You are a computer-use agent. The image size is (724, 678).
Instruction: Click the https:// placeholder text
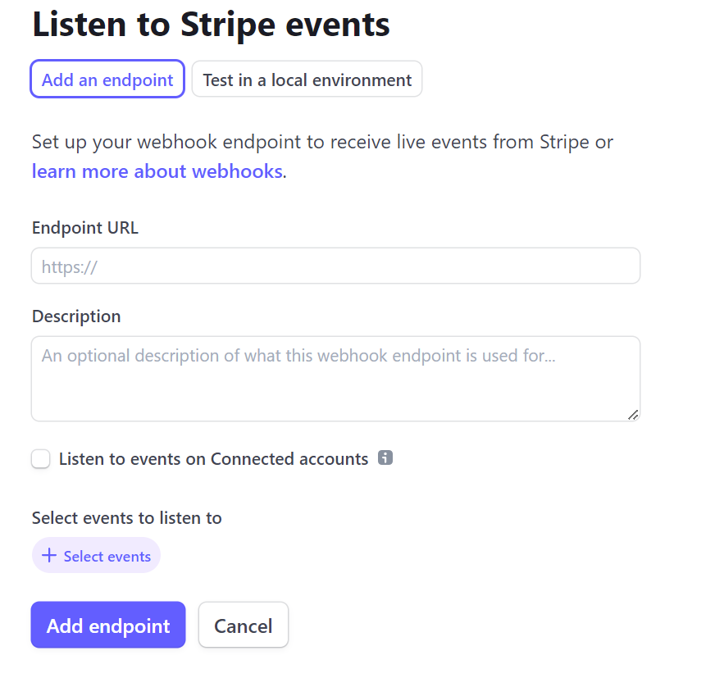(70, 266)
